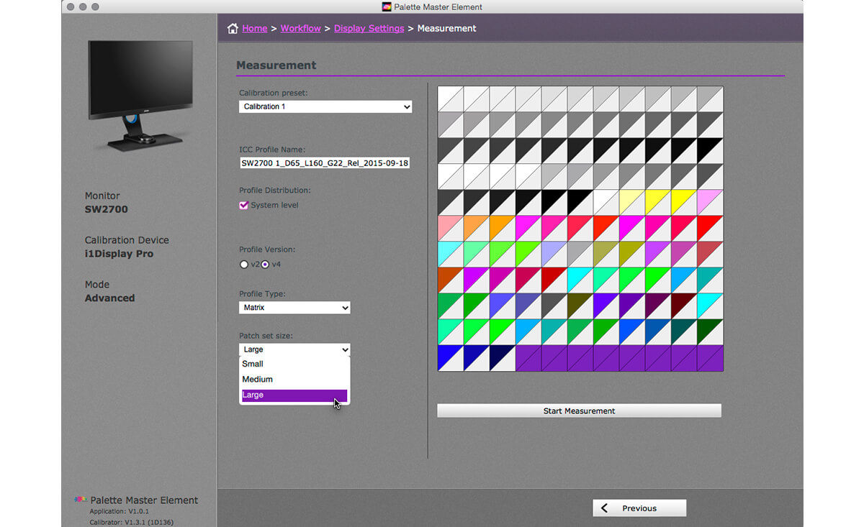864x527 pixels.
Task: Open the Workflow breadcrumb link
Action: point(301,29)
